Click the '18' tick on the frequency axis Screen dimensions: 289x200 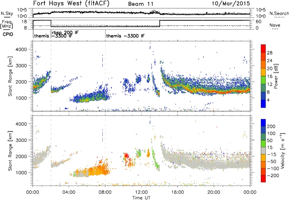(x=24, y=22)
